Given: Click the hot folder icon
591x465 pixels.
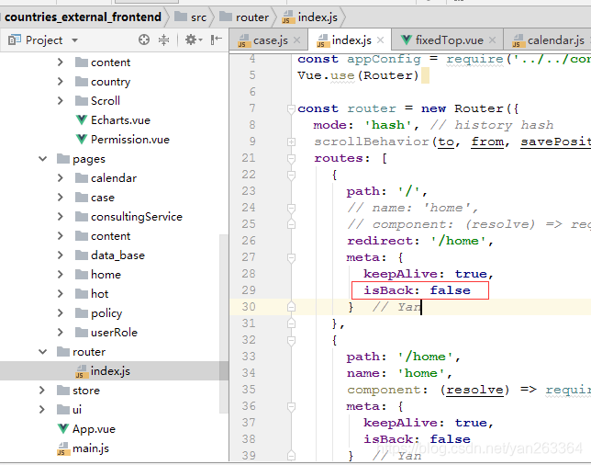Looking at the screenshot, I should (x=82, y=293).
